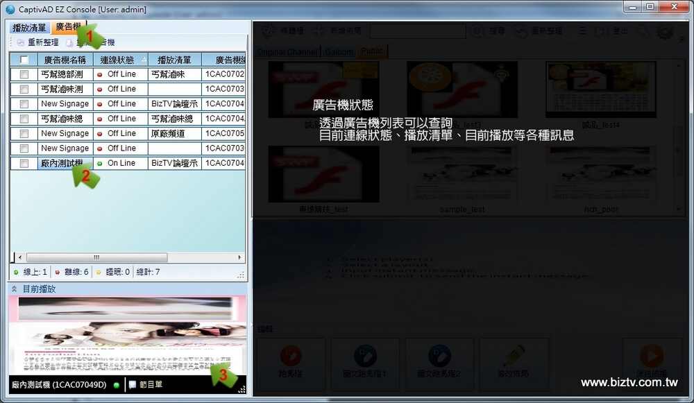The image size is (694, 403).
Task: Toggle the select-all checkbox in table header
Action: pos(24,60)
